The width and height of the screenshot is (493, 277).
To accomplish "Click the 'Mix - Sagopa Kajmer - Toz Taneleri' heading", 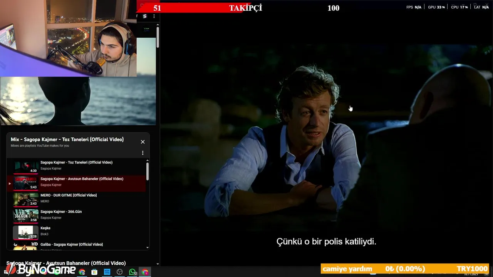I will click(x=67, y=139).
